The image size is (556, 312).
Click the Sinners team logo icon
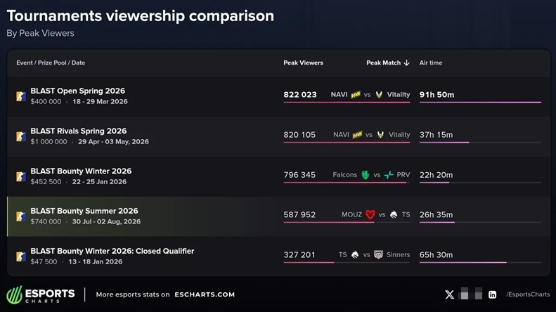pos(378,254)
